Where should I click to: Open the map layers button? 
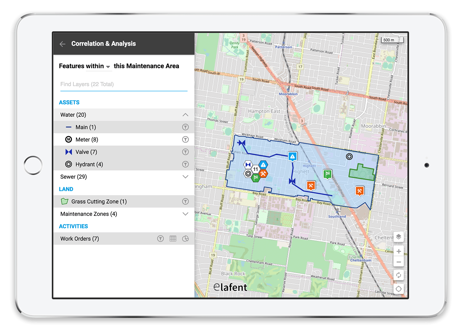pos(399,237)
